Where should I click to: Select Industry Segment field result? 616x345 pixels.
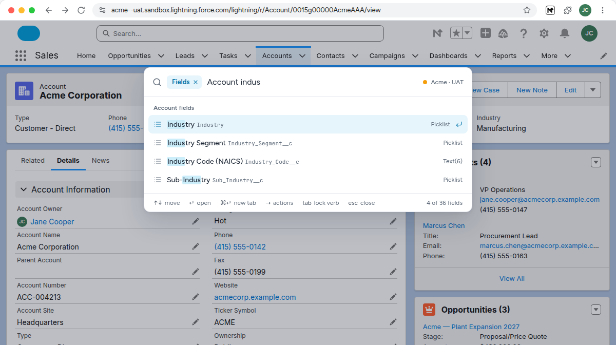(308, 143)
